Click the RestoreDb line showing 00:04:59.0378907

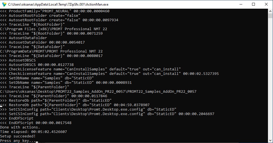pyautogui.click(x=75, y=105)
